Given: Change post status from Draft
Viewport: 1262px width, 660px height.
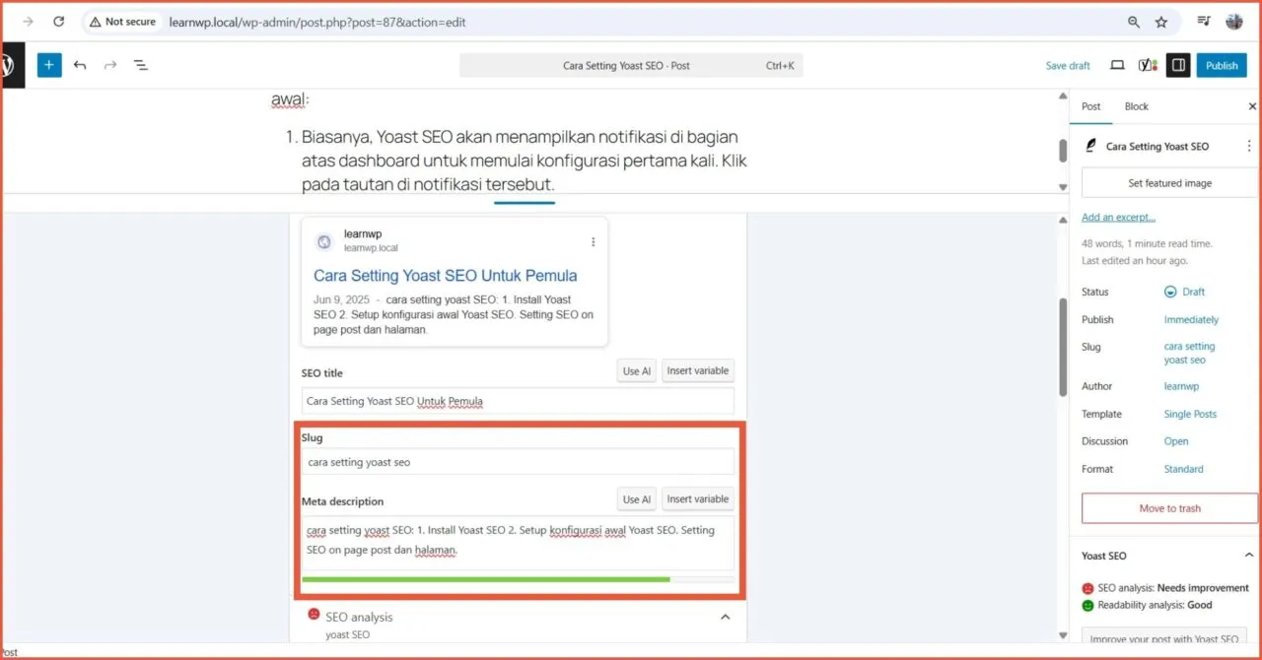Looking at the screenshot, I should point(1192,292).
